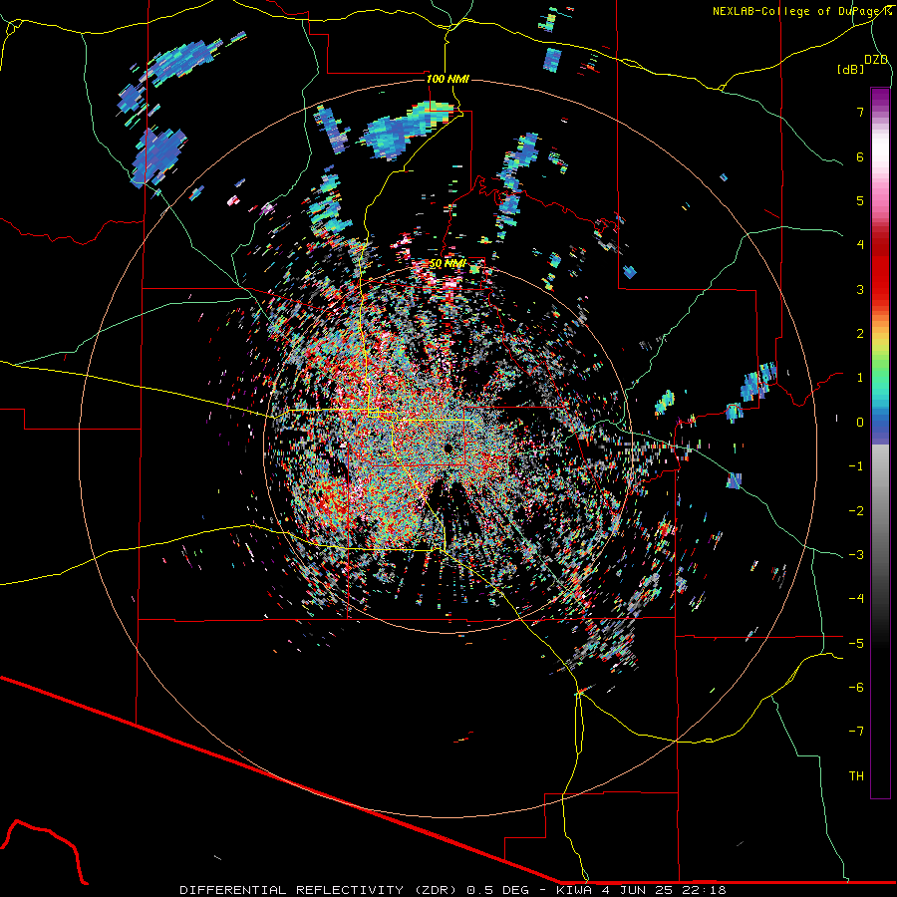This screenshot has width=897, height=897.
Task: Click the scale label -2
Action: [x=856, y=511]
